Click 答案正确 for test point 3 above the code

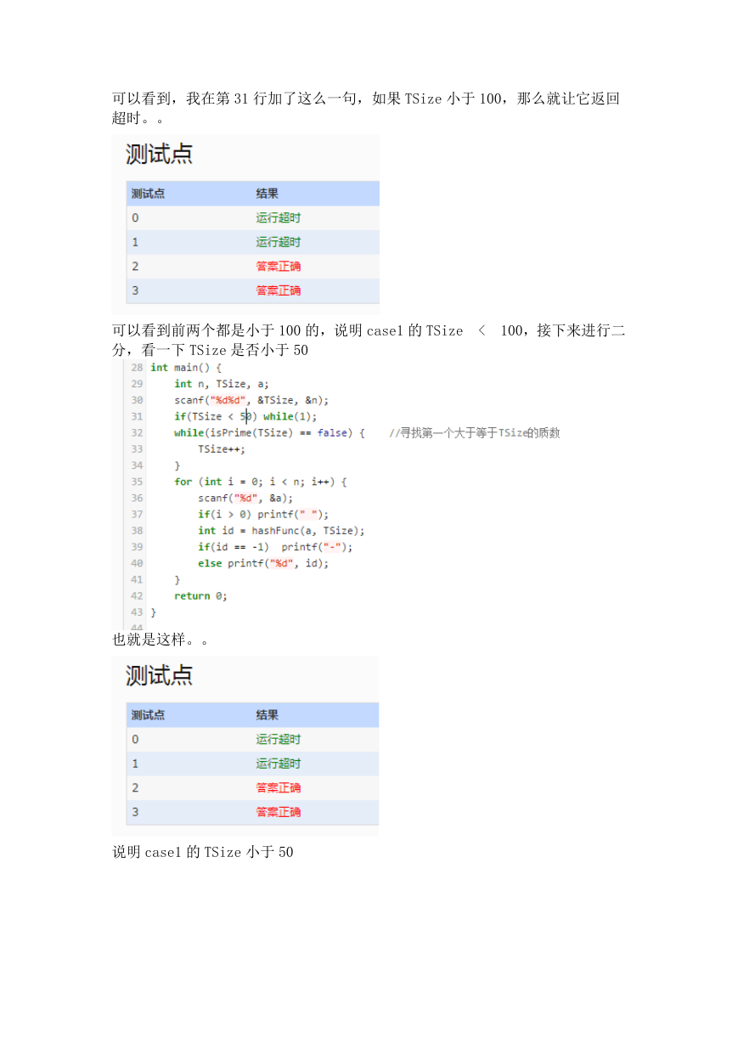pyautogui.click(x=279, y=290)
